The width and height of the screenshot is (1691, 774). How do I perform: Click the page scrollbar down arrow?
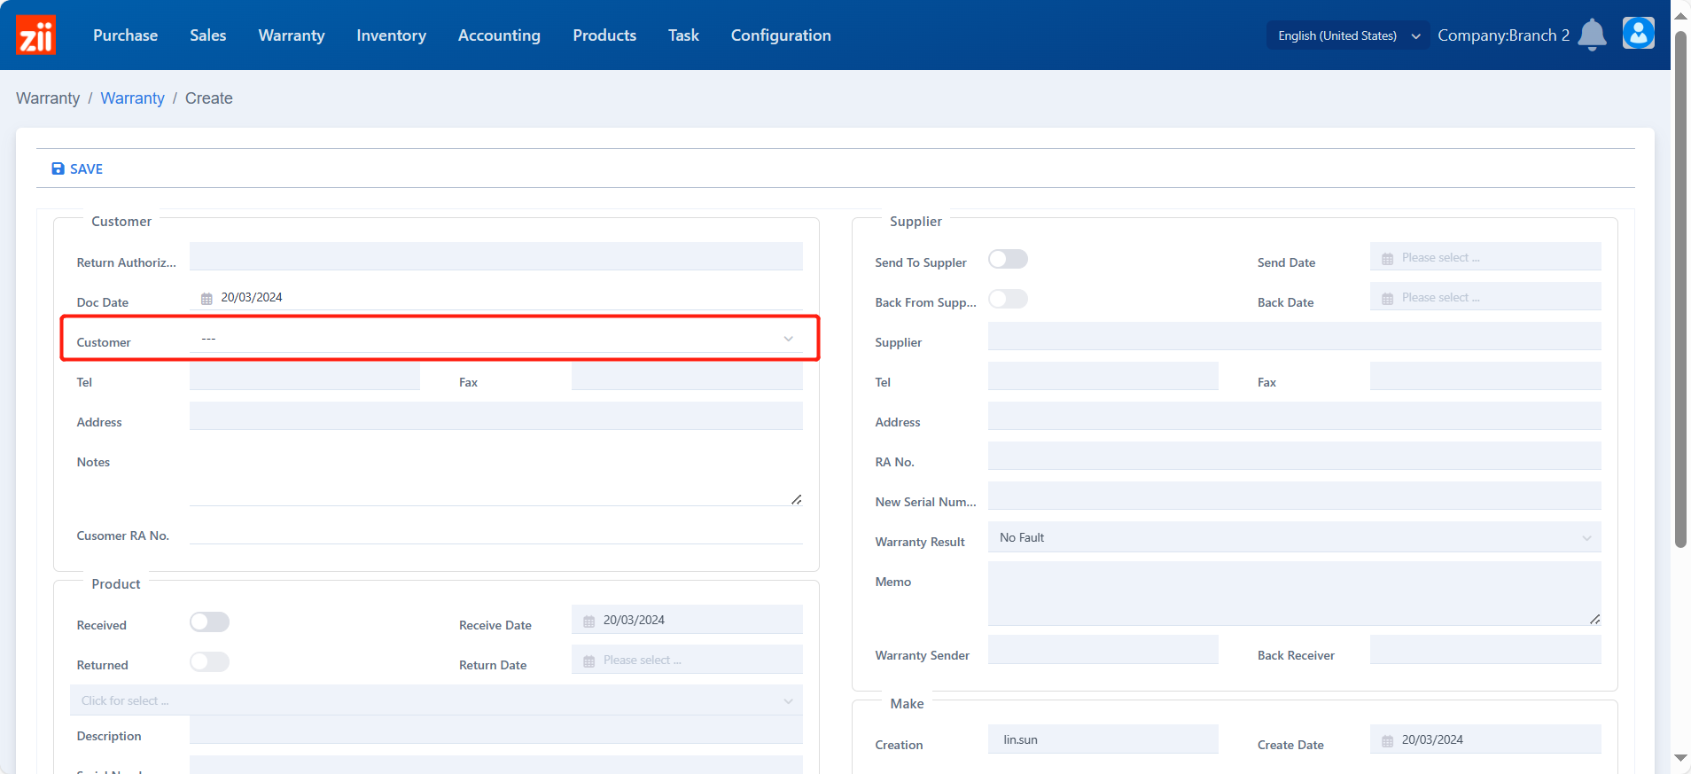[x=1680, y=758]
